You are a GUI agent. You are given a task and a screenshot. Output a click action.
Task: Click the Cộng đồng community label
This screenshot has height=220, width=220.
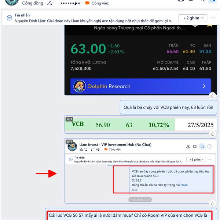tap(33, 3)
